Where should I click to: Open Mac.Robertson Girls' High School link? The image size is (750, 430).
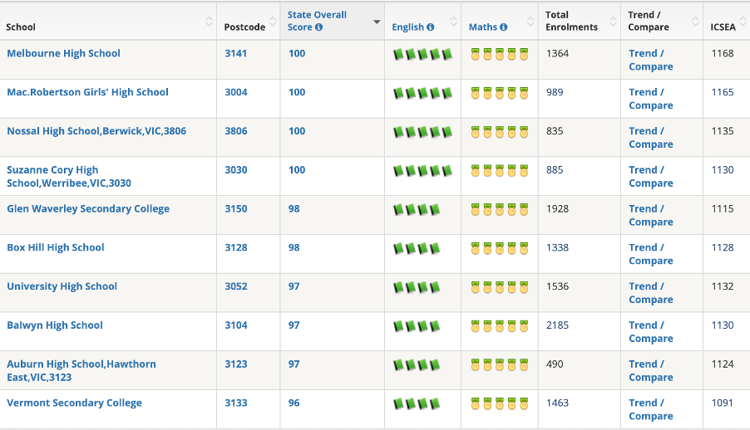coord(87,92)
